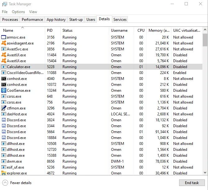The width and height of the screenshot is (208, 190).
Task: Click the vertical scrollbar thumb
Action: point(205,40)
